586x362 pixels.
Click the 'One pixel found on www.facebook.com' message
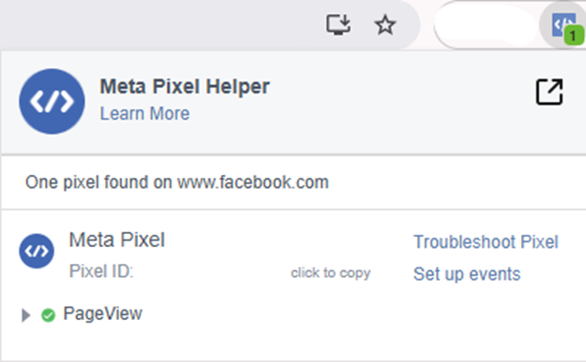(x=177, y=182)
